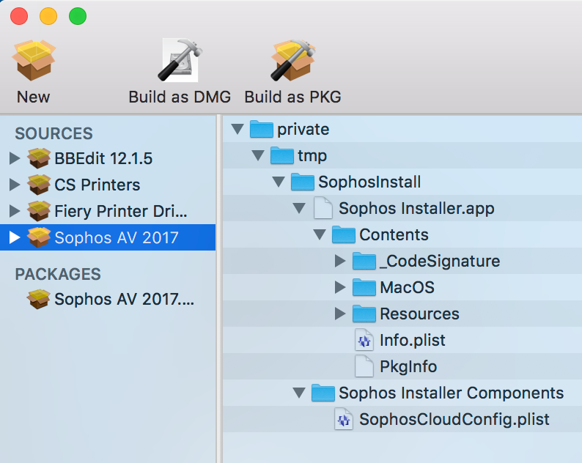
Task: Click the Sophos AV 2017 source package icon
Action: coord(39,237)
